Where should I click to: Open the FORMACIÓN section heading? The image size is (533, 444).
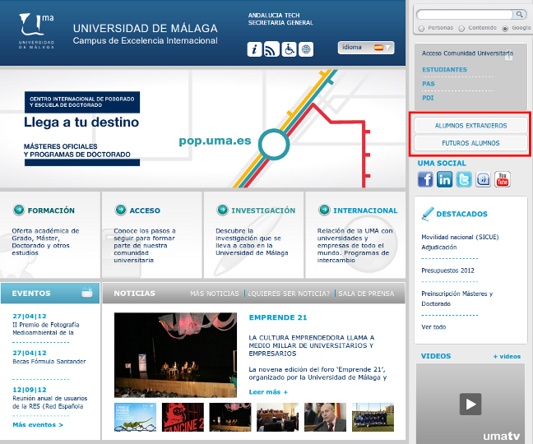[x=51, y=210]
